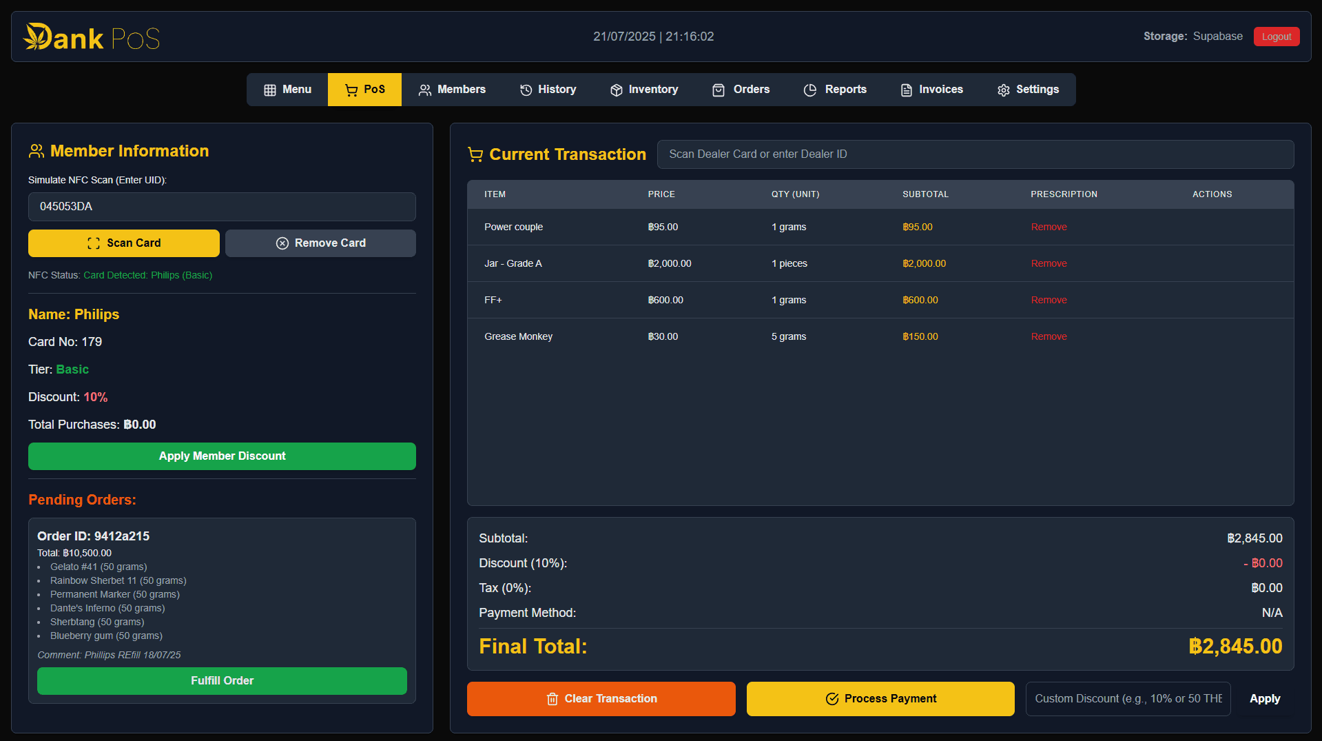Open the History tab
This screenshot has width=1322, height=741.
coord(548,90)
